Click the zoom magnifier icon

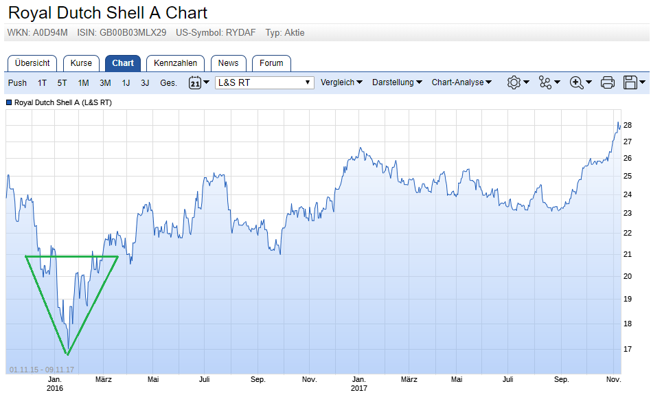click(x=577, y=82)
